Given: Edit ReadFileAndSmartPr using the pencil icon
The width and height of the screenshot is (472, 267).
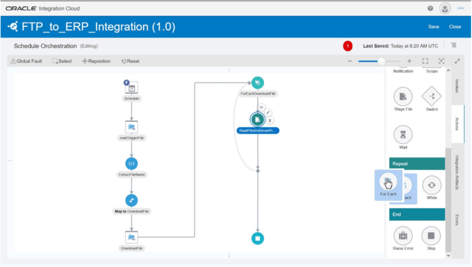Looking at the screenshot, I should [x=268, y=113].
